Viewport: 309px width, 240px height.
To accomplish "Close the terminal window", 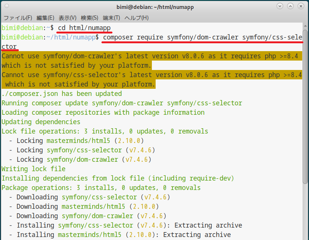I will pos(301,6).
